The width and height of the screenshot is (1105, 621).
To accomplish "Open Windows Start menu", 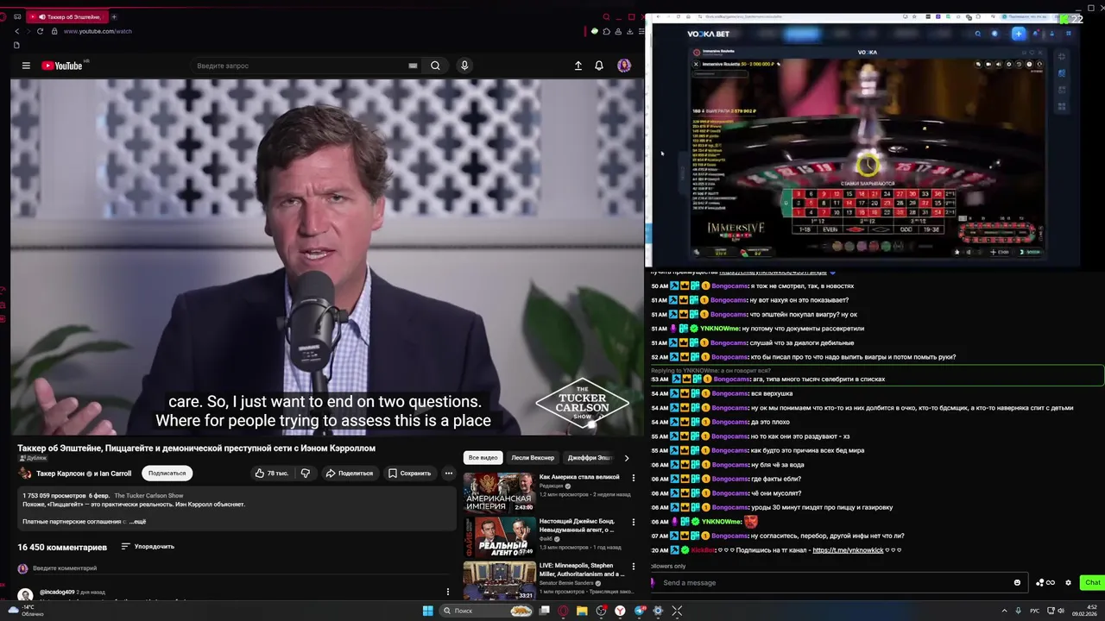I will 427,611.
